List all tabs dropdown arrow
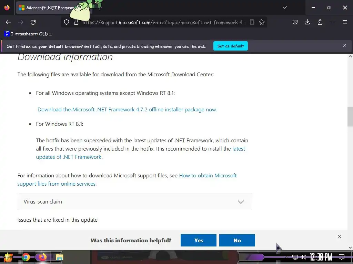This screenshot has width=353, height=264. click(x=284, y=8)
